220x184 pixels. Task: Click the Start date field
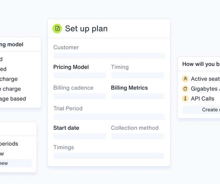pyautogui.click(x=80, y=136)
